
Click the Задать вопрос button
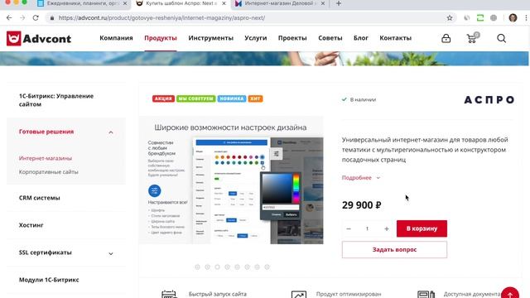point(394,250)
